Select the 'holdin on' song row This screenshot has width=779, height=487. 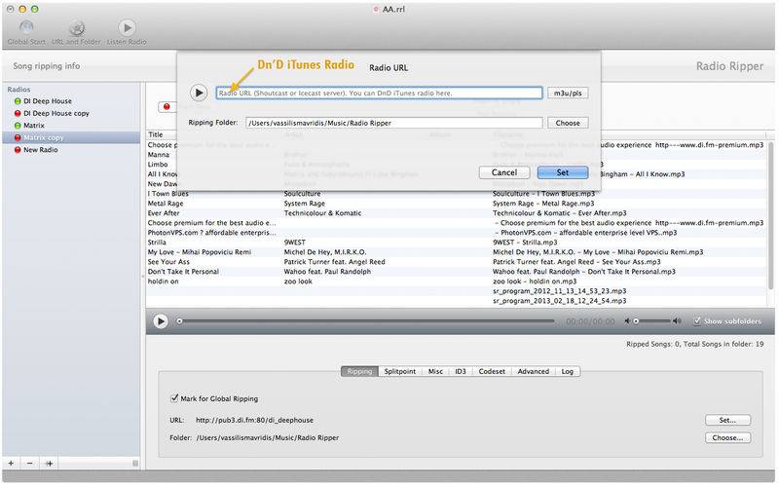coord(456,281)
